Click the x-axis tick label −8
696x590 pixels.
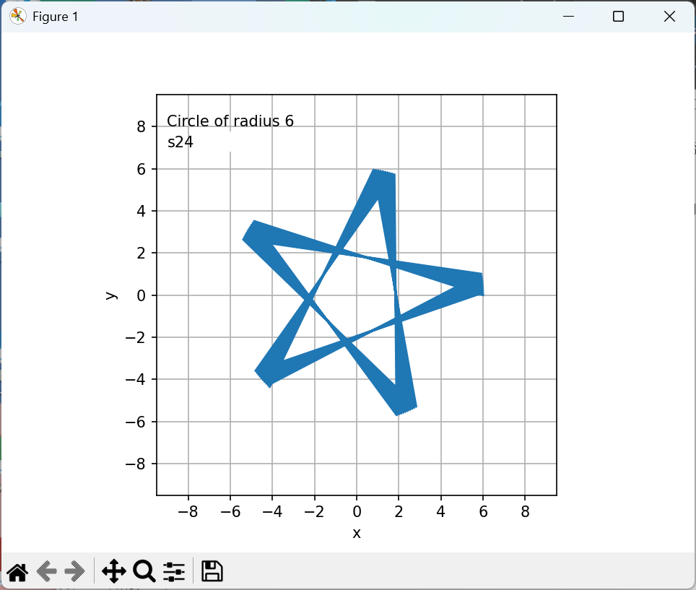tap(188, 512)
